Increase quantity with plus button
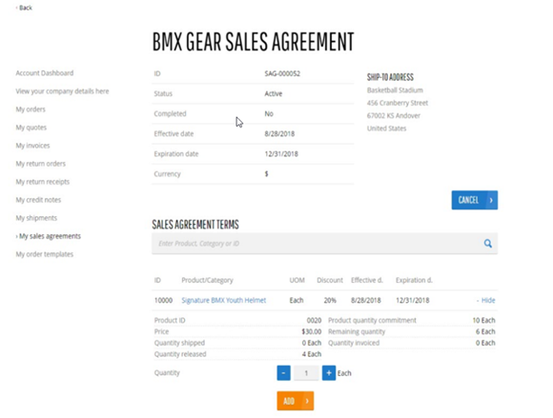This screenshot has width=553, height=418. click(x=329, y=373)
